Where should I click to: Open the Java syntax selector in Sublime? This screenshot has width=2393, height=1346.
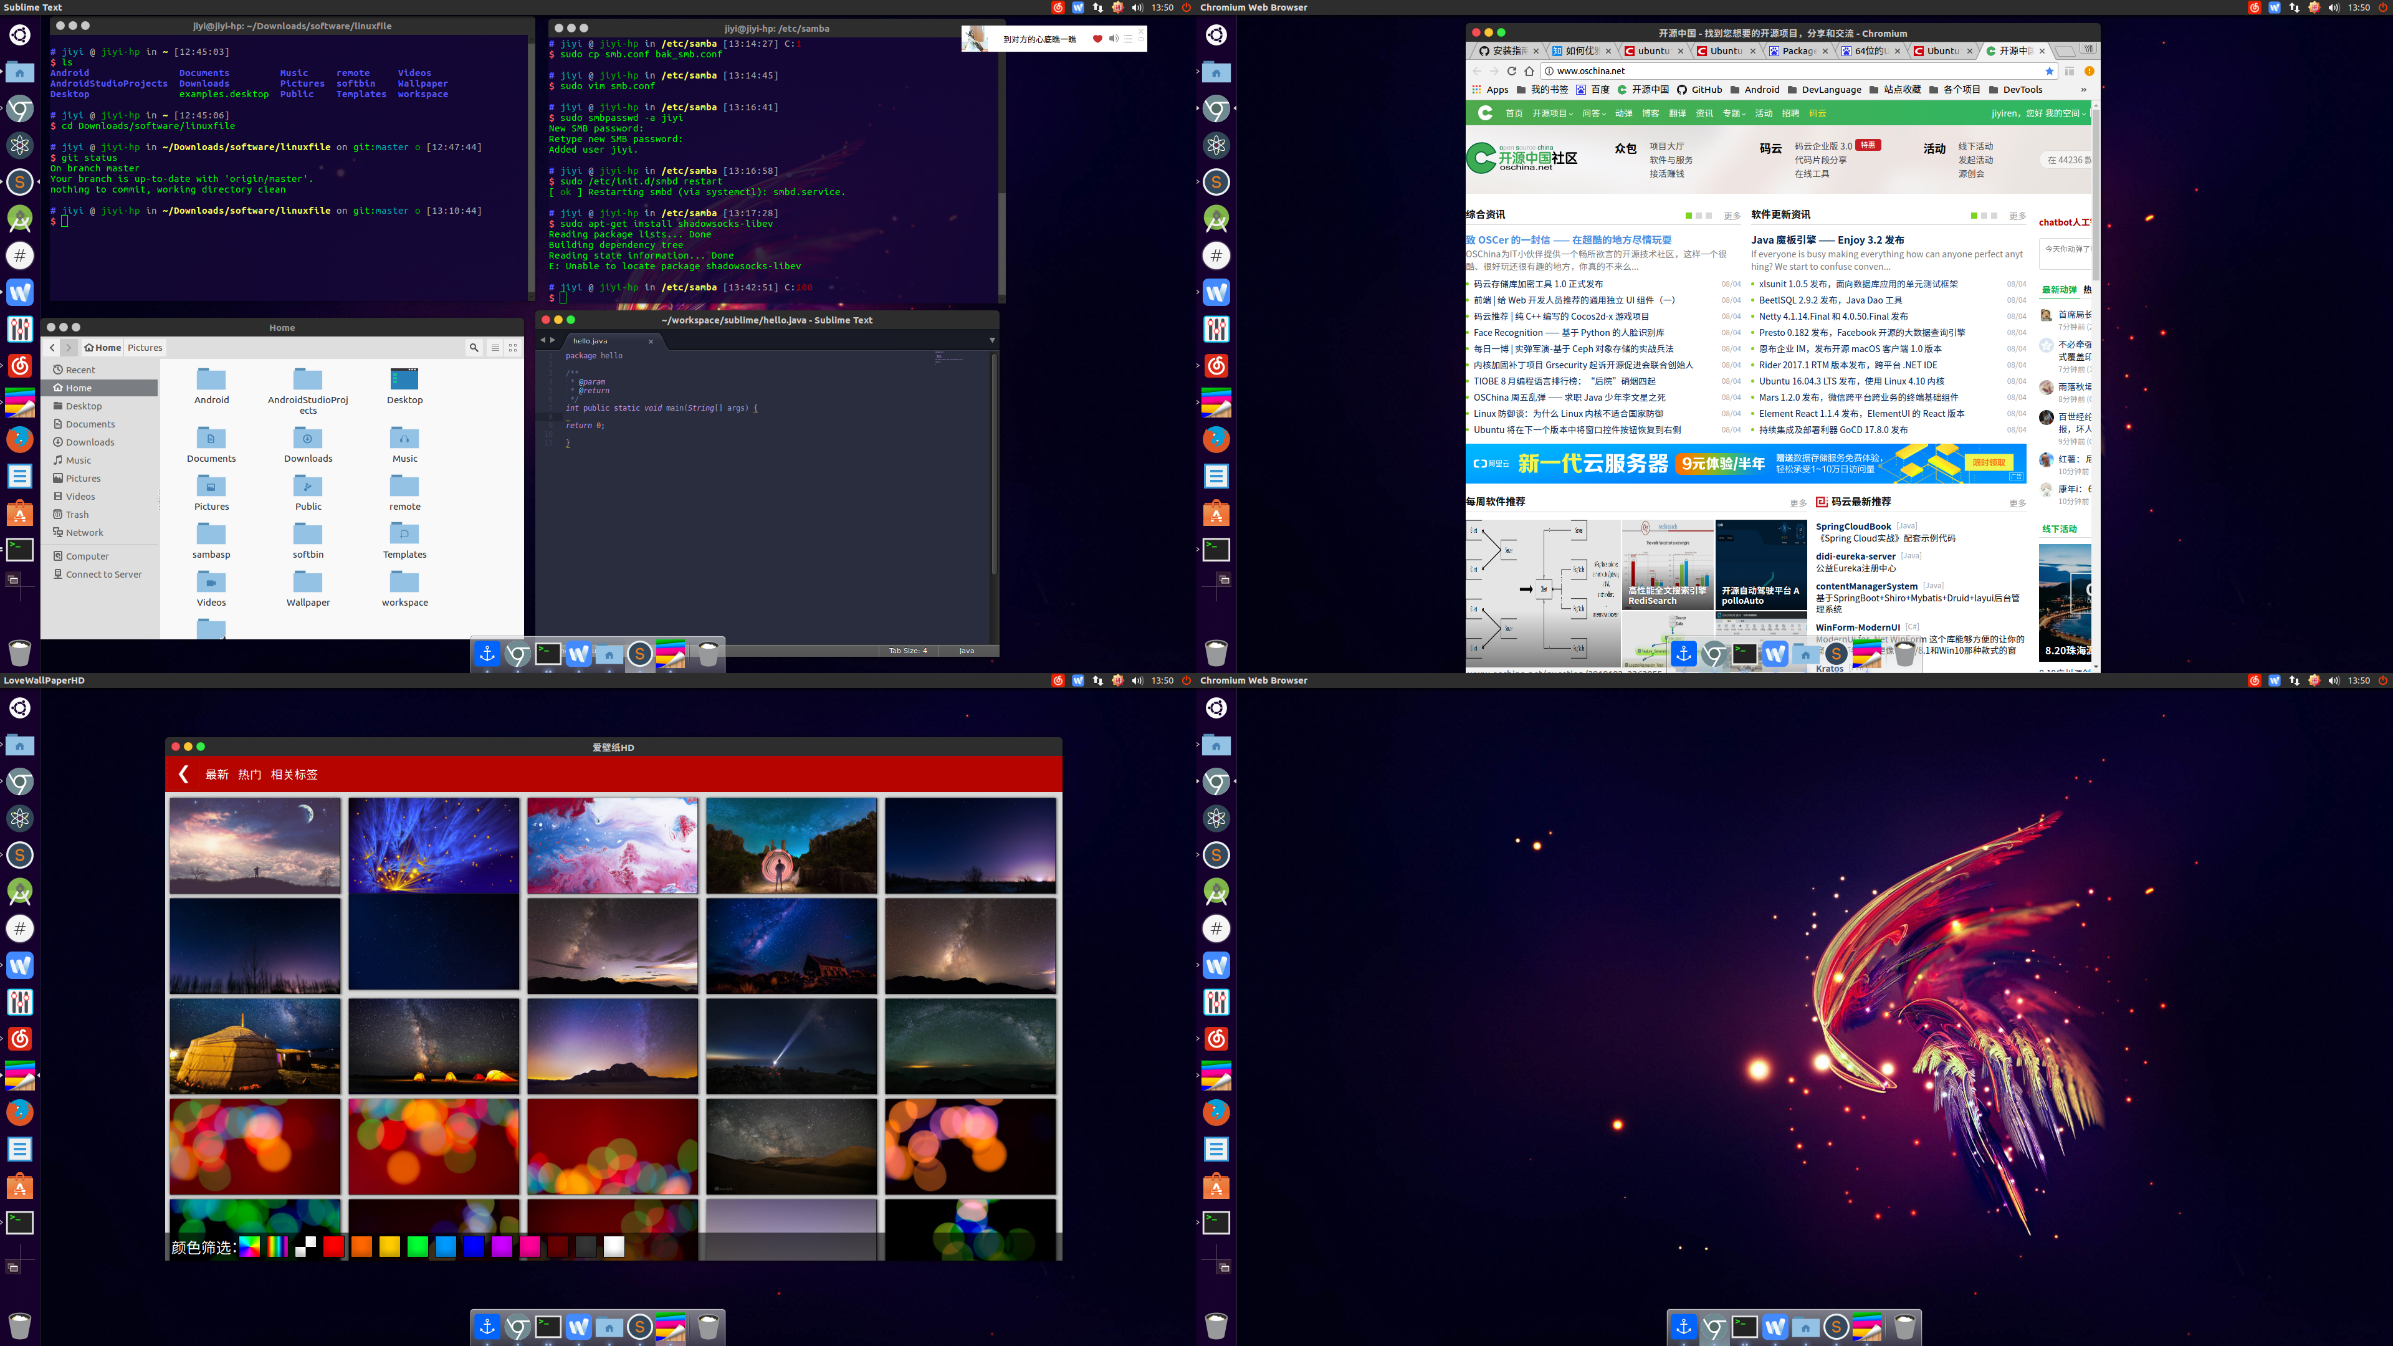click(966, 650)
